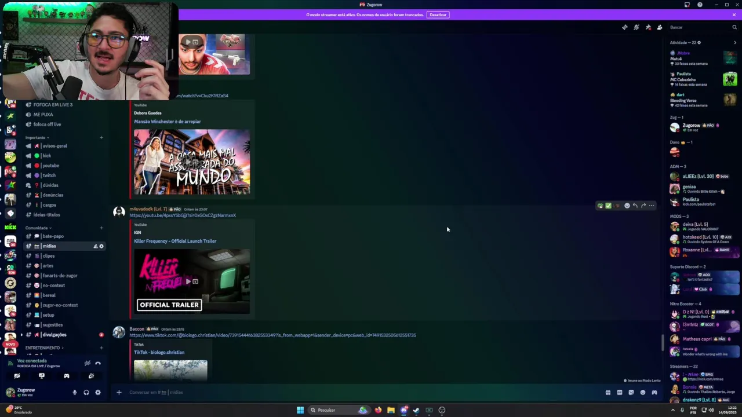The width and height of the screenshot is (742, 417).
Task: Open the help icon in title bar
Action: coord(700,5)
